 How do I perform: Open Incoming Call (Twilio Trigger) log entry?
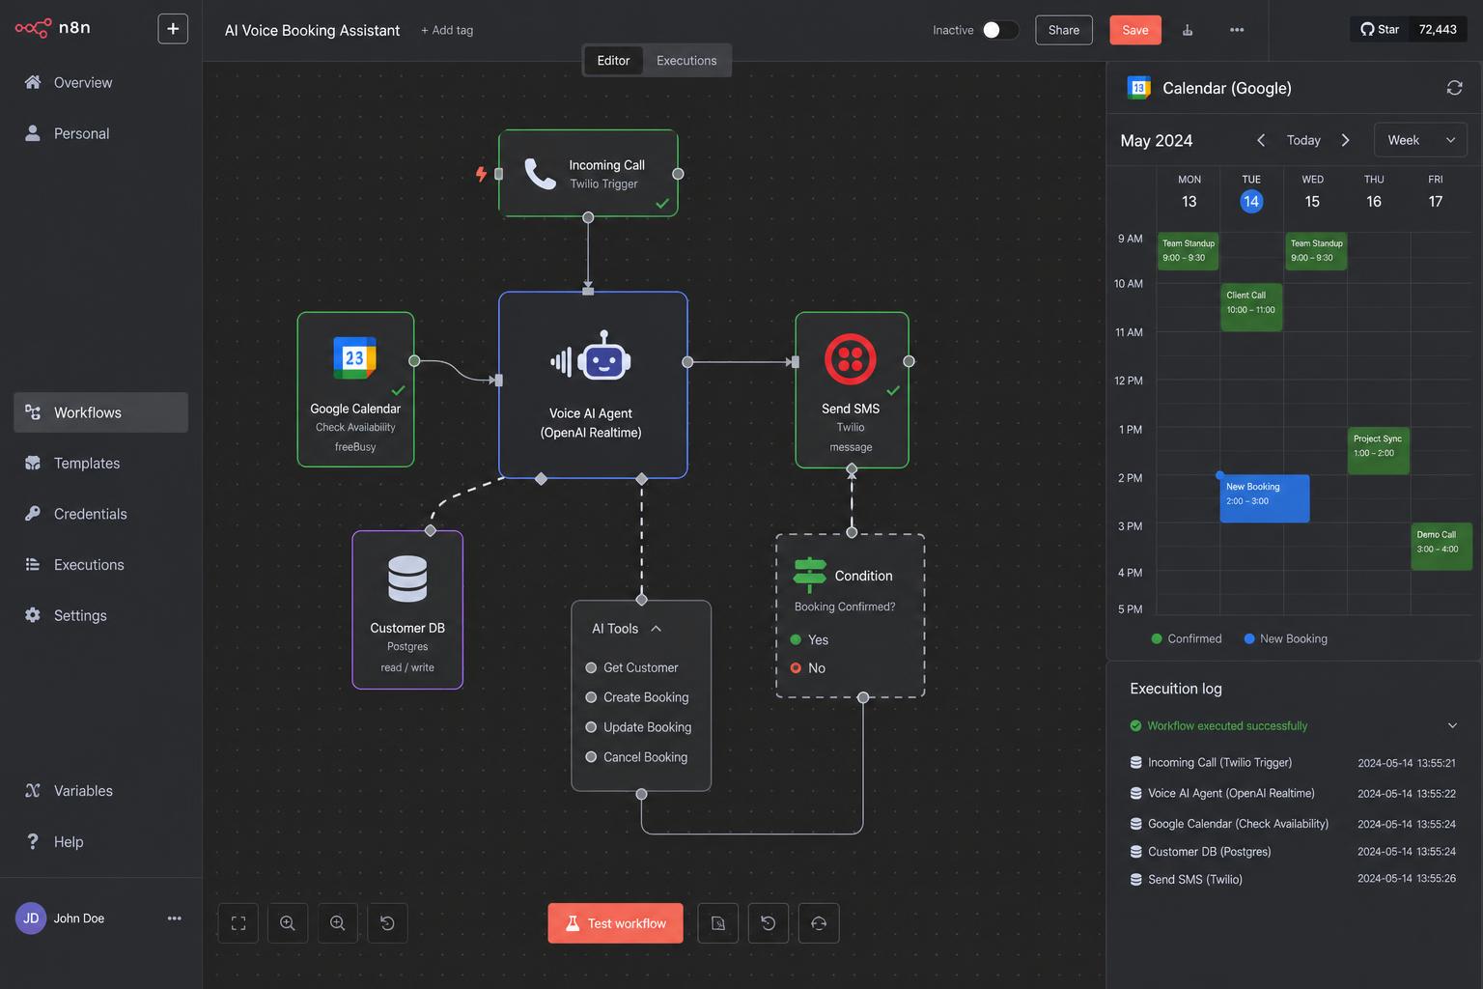point(1293,763)
